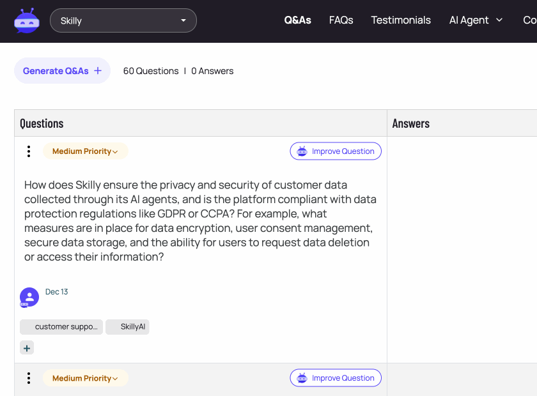Click the user avatar beside Dec 13
The height and width of the screenshot is (396, 537).
[29, 297]
